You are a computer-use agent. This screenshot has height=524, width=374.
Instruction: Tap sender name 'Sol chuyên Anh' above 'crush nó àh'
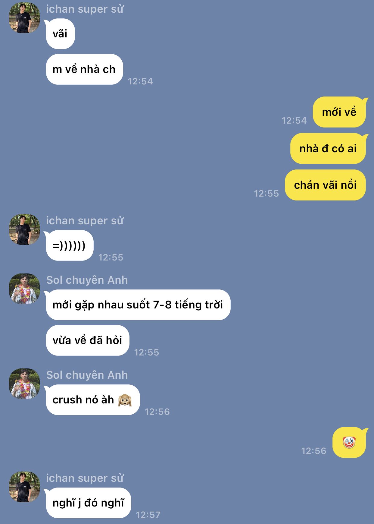click(87, 375)
